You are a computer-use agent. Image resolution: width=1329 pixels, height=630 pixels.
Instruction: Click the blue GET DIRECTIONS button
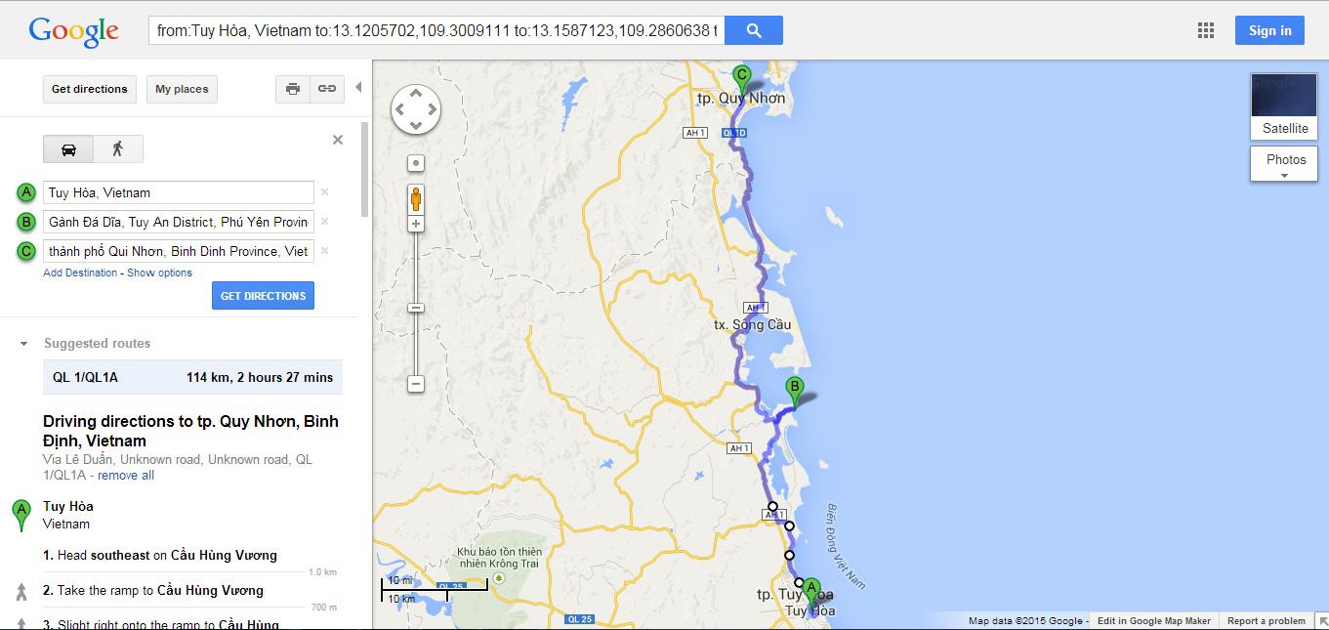(x=263, y=296)
